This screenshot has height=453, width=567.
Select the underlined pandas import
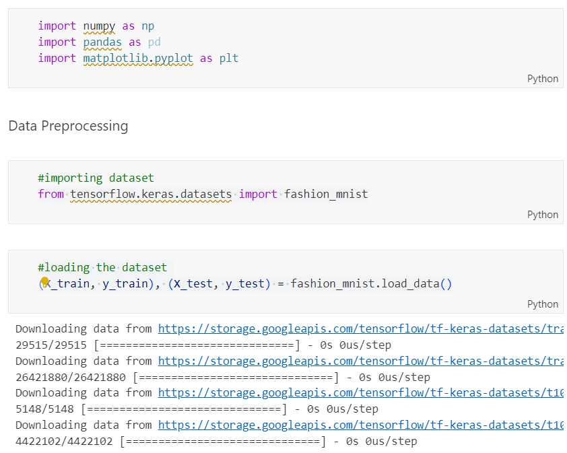[x=102, y=42]
